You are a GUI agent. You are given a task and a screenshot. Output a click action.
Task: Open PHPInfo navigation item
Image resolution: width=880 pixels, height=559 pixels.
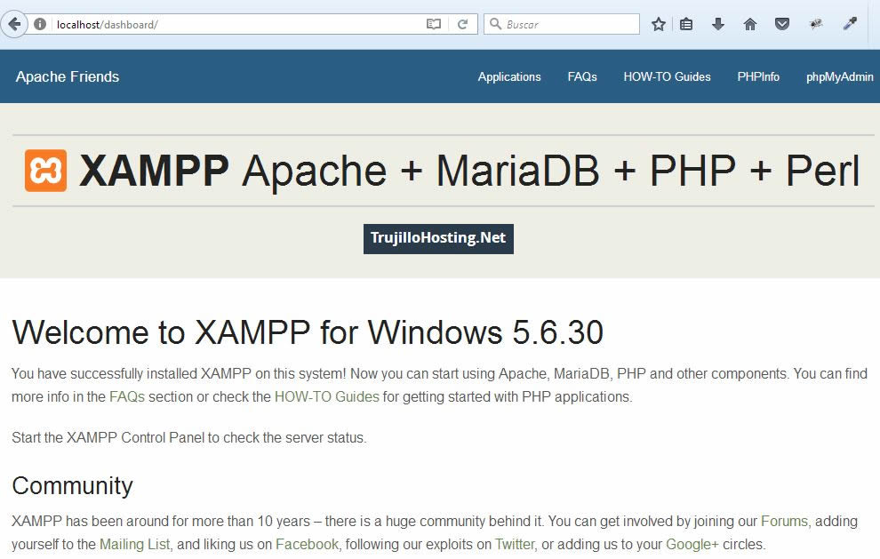(758, 77)
